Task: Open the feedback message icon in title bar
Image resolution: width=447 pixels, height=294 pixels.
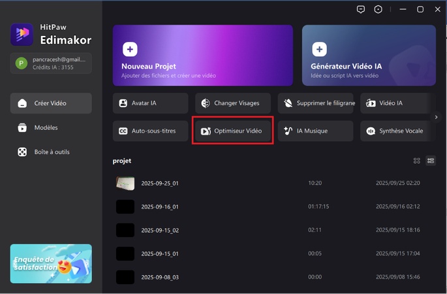Action: pos(361,9)
